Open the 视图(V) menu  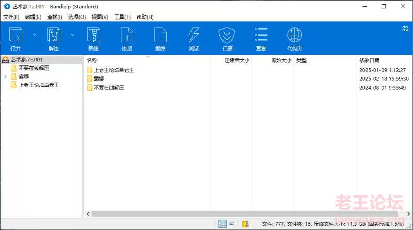pyautogui.click(x=100, y=17)
